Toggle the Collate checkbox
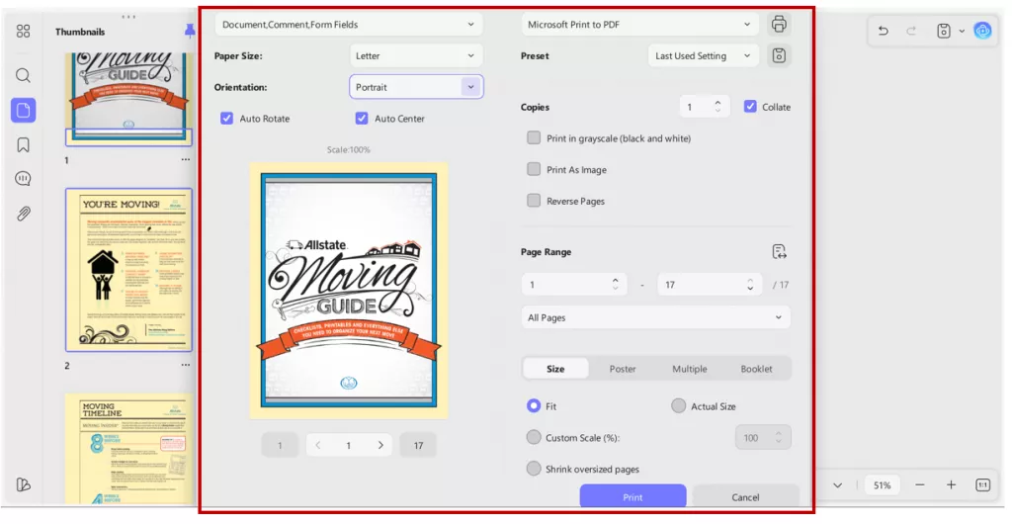 pyautogui.click(x=750, y=107)
